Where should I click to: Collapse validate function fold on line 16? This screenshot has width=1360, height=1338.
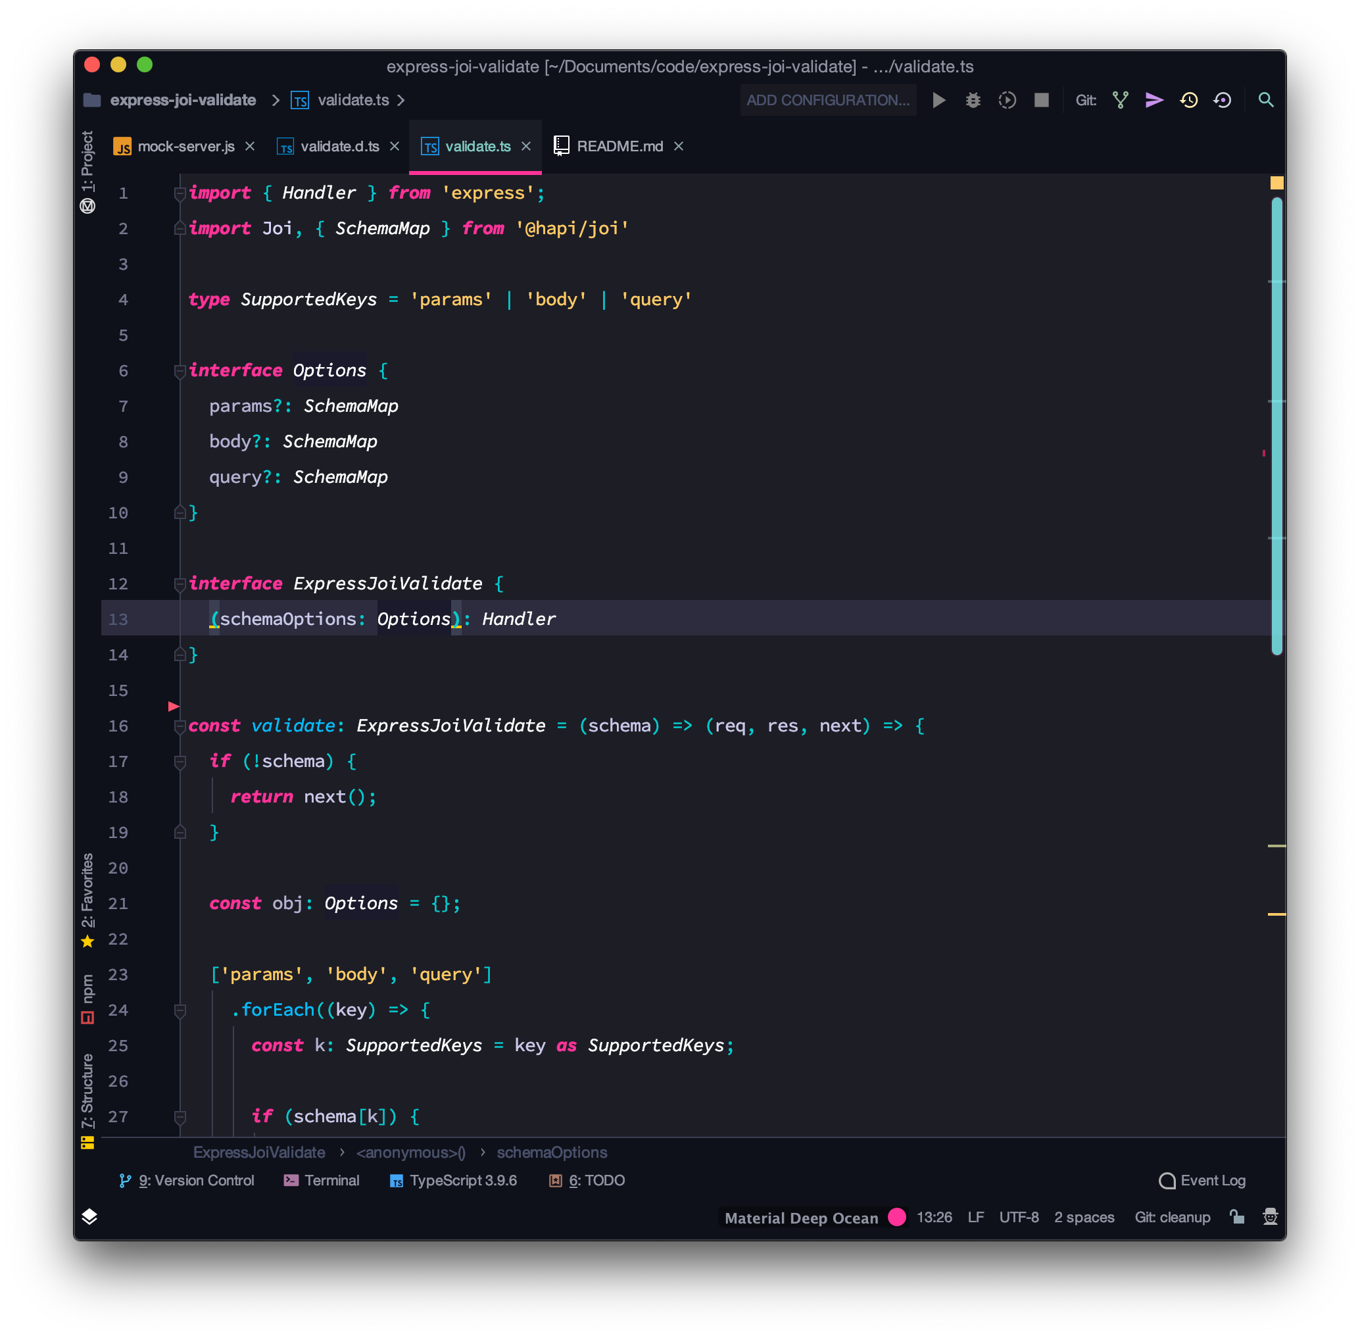(x=180, y=727)
